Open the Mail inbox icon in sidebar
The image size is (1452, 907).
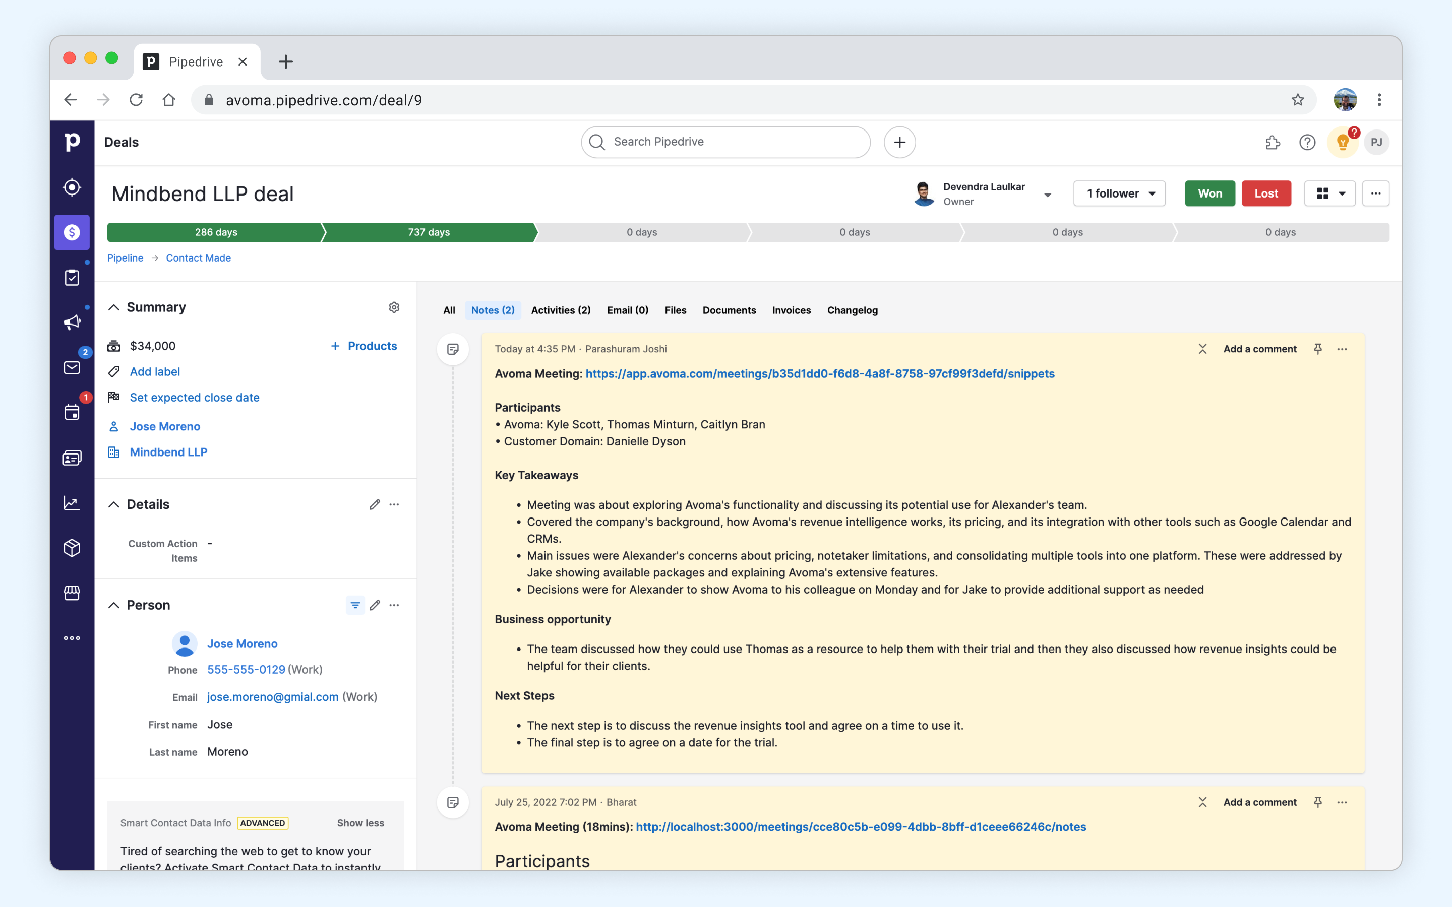click(x=72, y=367)
